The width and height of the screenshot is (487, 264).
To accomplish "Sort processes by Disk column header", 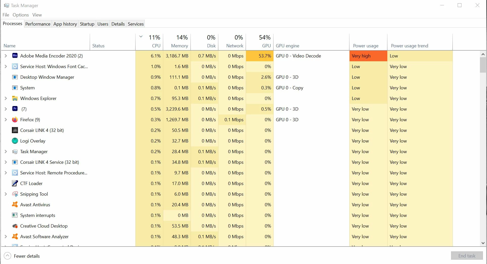I will pos(205,42).
